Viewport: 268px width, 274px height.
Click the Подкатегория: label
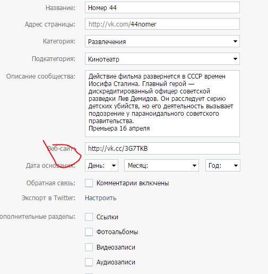(x=54, y=59)
